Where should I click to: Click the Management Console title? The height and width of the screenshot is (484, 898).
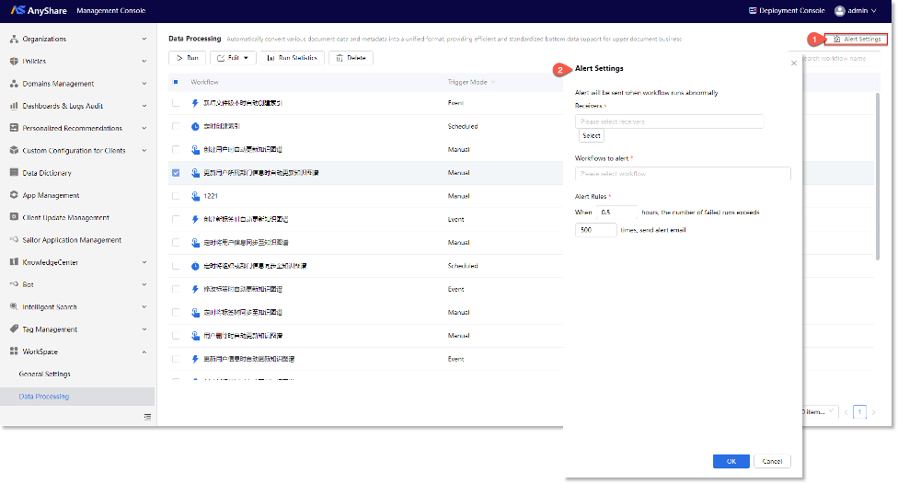(x=111, y=10)
